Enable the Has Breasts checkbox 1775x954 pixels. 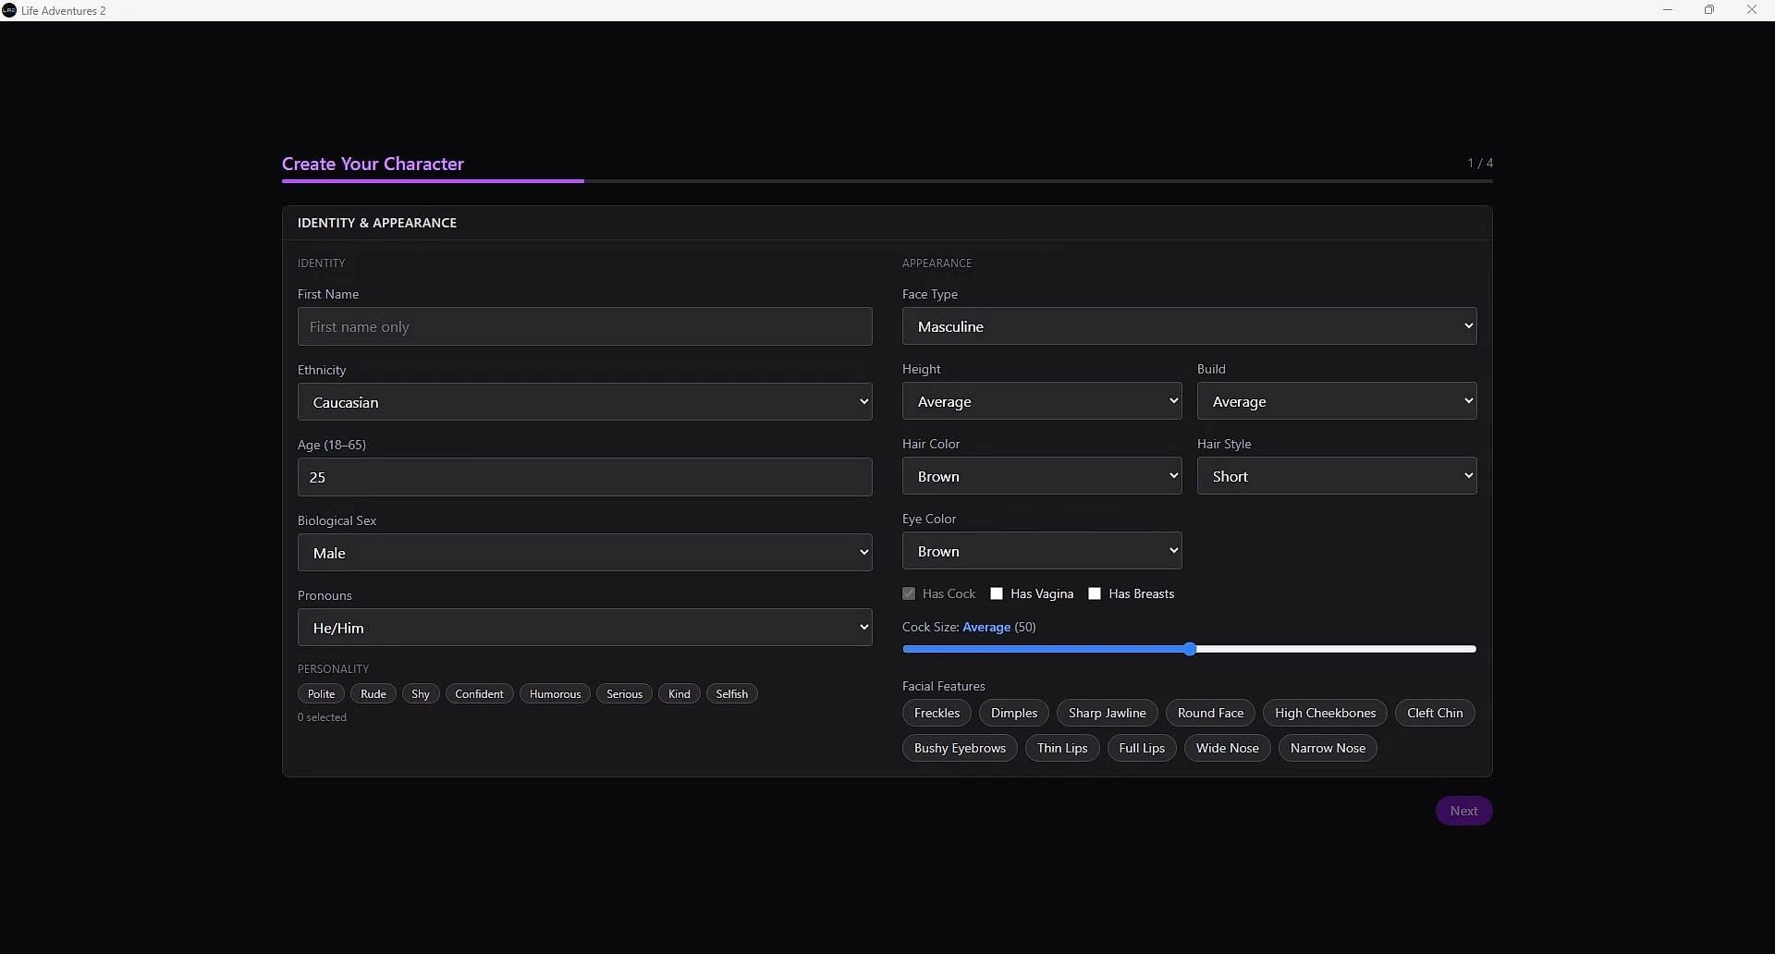pos(1095,593)
